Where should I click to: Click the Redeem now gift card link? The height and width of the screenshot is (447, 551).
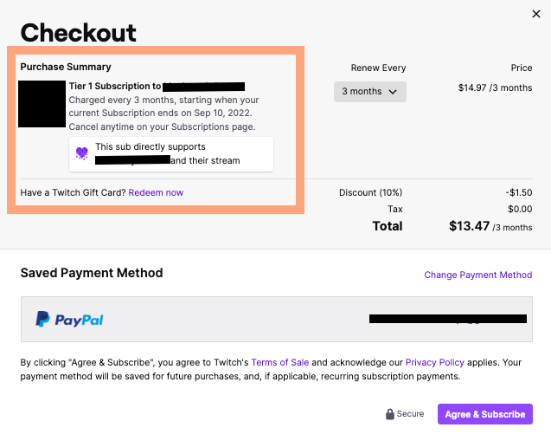tap(156, 192)
